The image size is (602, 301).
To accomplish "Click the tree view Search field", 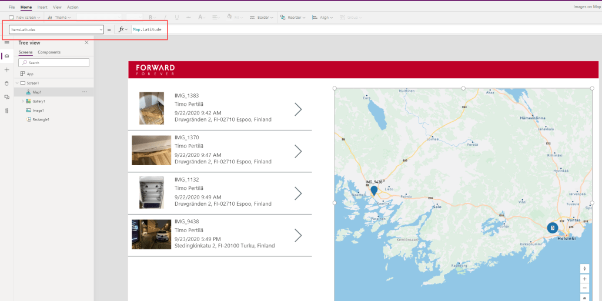I will click(x=54, y=62).
